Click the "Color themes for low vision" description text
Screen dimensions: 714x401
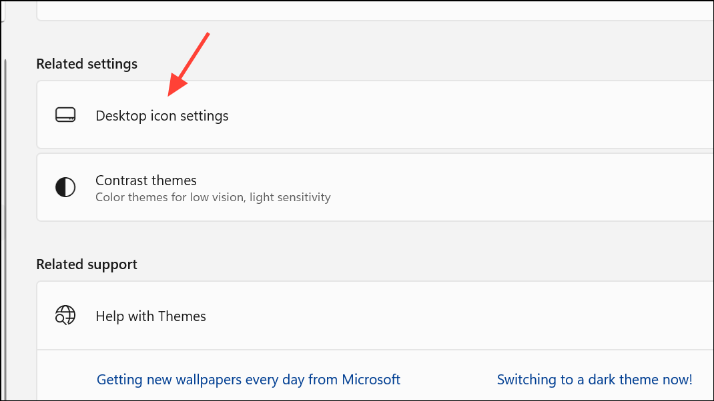point(212,197)
